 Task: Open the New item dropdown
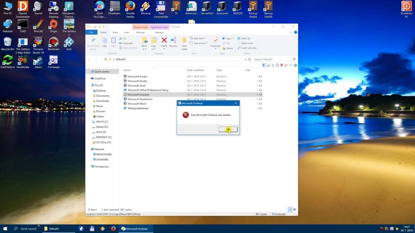[198, 39]
